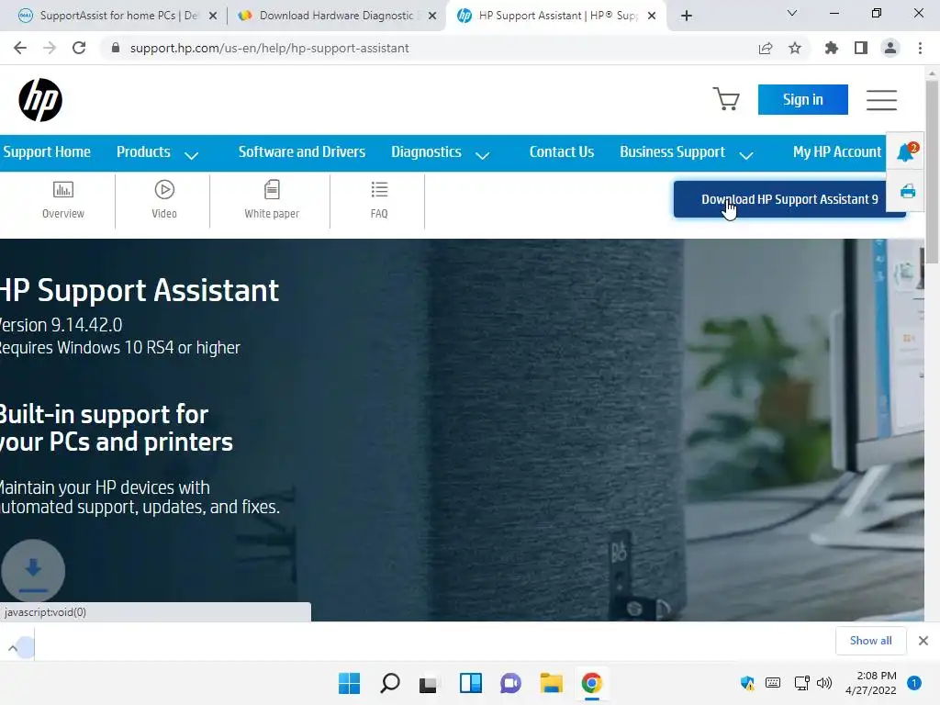
Task: Open the Overview section
Action: pos(63,200)
